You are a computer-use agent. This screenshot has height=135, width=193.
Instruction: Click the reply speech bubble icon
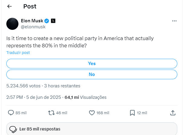[11, 113]
